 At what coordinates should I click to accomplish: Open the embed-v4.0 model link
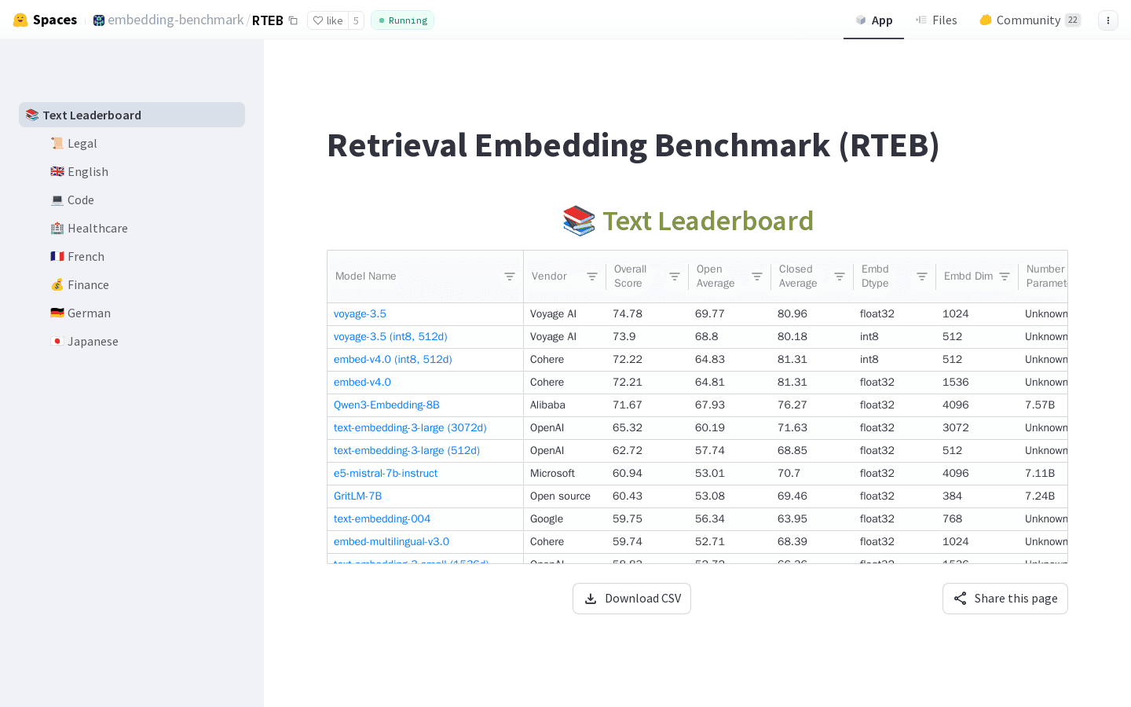click(x=362, y=382)
